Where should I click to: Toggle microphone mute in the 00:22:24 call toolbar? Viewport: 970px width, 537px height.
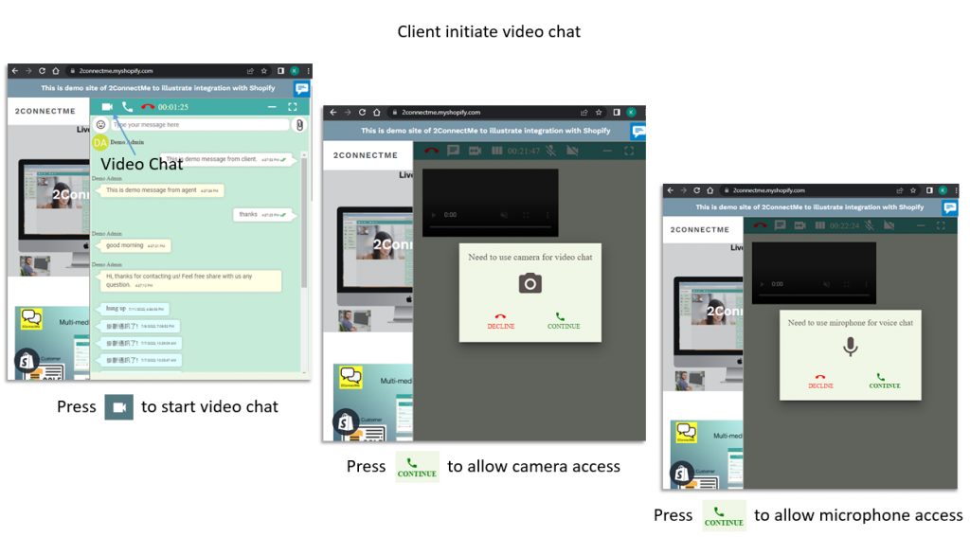[x=870, y=225]
